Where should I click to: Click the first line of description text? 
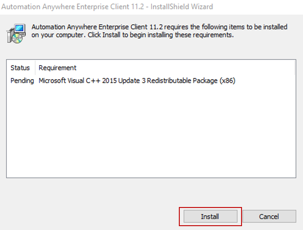point(159,27)
